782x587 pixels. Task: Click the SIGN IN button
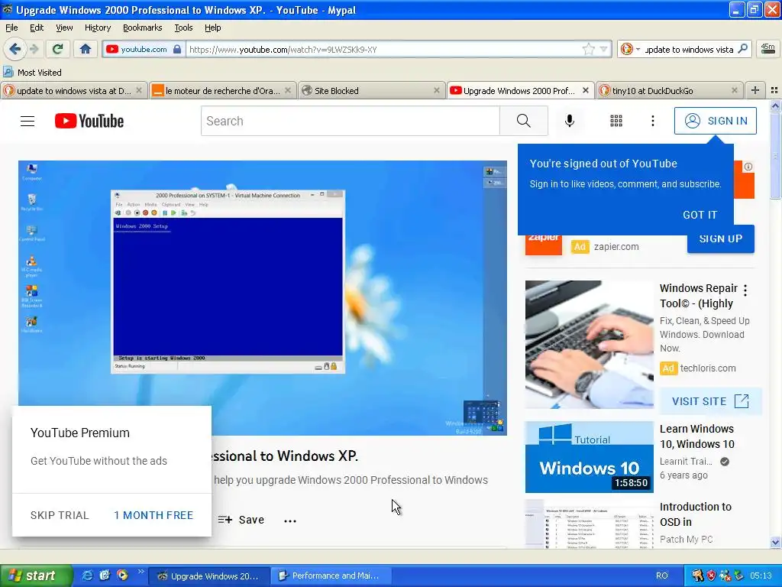pos(715,121)
